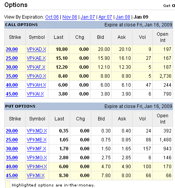
Task: Select the VPKMI.X put link
Action: pyautogui.click(x=35, y=176)
